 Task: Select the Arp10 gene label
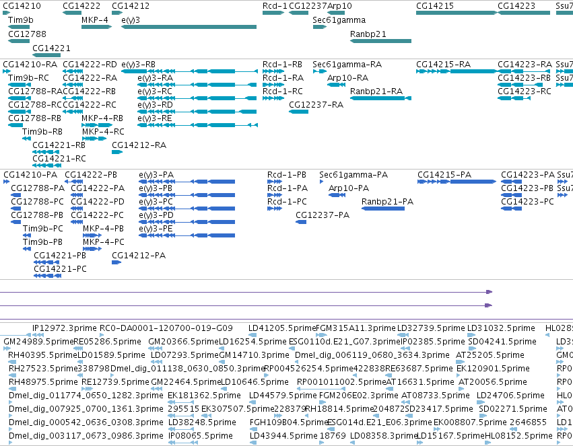[x=339, y=6]
